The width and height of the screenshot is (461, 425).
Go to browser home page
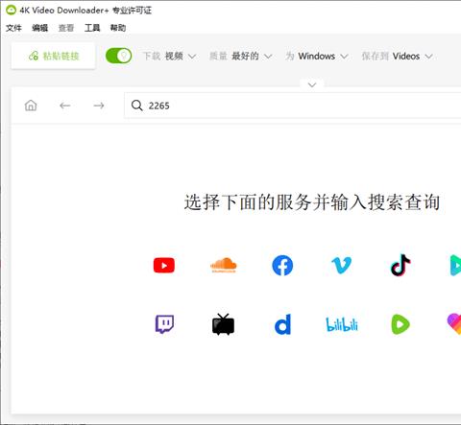pos(31,106)
